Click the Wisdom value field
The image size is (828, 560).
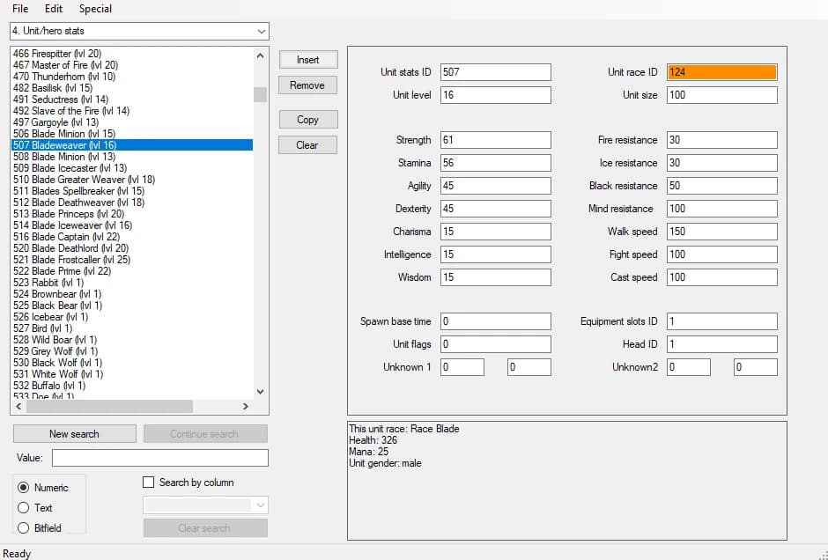click(x=496, y=277)
